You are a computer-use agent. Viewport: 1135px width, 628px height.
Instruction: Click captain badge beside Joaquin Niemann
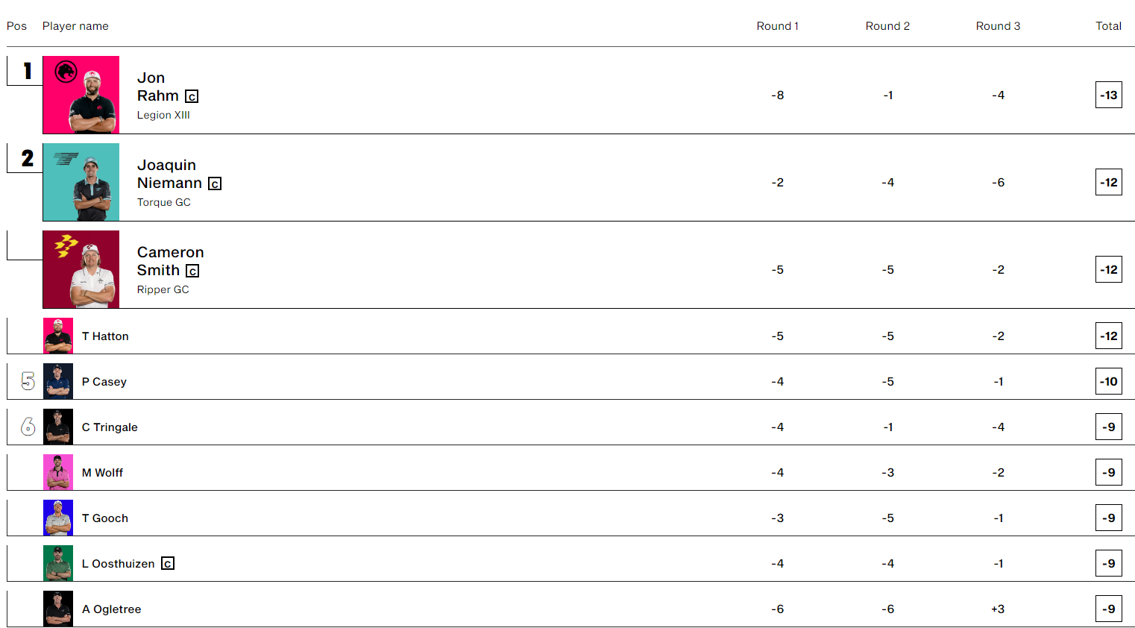pos(215,183)
